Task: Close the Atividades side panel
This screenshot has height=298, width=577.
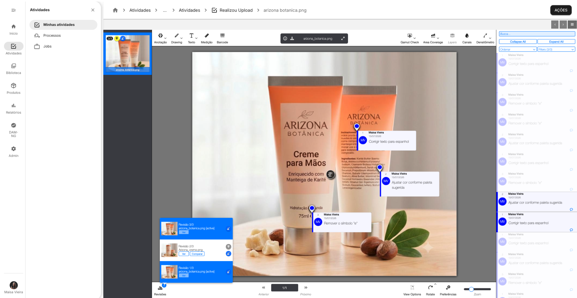Action: pos(93,10)
